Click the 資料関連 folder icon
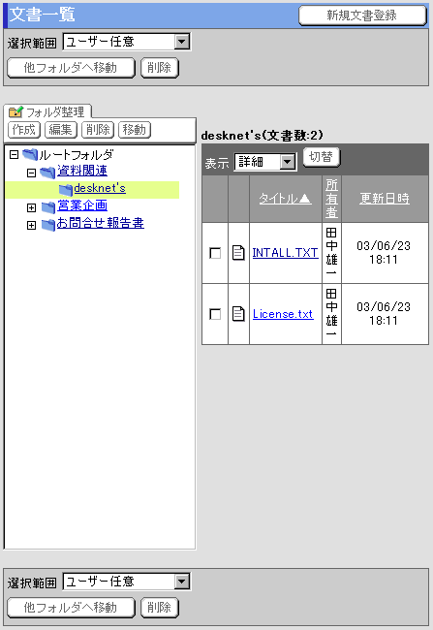The image size is (433, 630). tap(47, 173)
